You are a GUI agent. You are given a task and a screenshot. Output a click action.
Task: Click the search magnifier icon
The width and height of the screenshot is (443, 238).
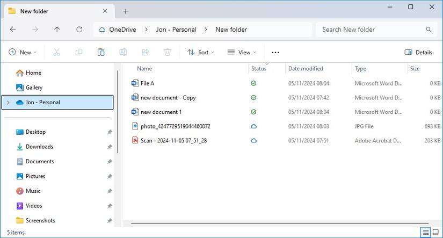point(429,30)
